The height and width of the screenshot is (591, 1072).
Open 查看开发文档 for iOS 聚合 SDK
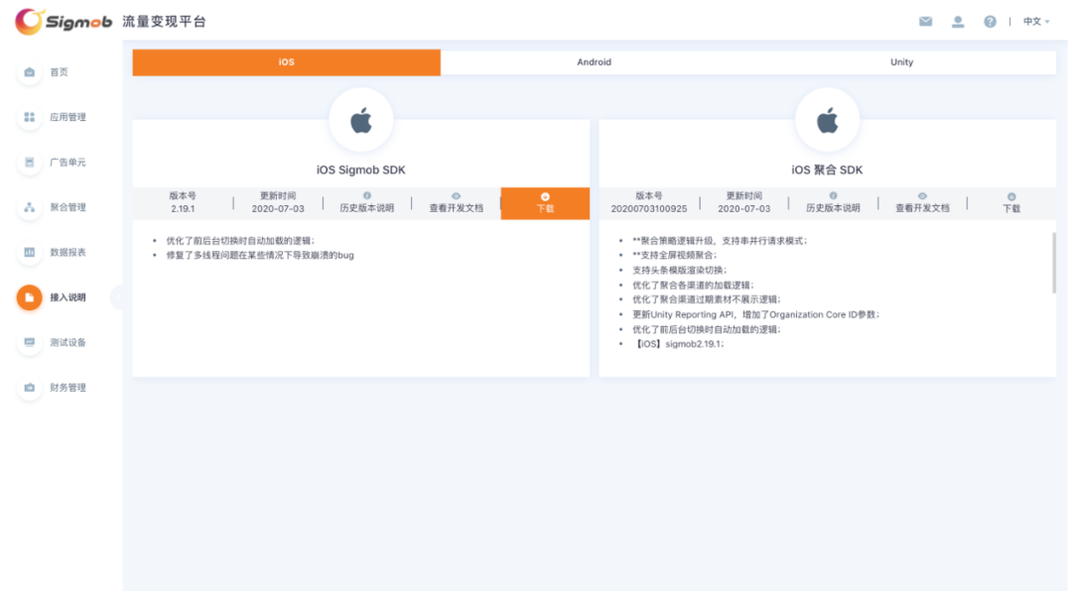tap(922, 203)
